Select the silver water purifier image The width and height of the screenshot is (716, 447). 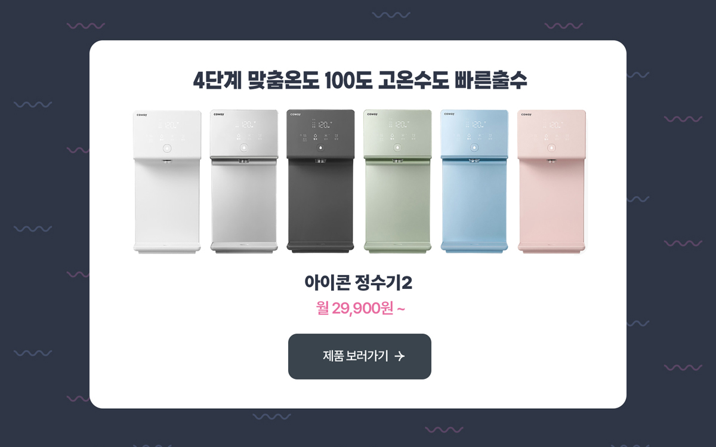[244, 182]
